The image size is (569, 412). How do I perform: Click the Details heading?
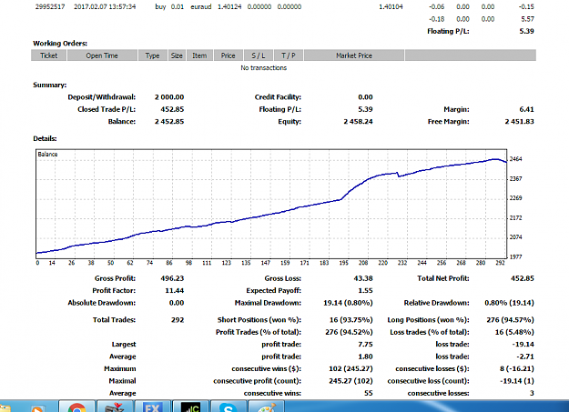(45, 138)
